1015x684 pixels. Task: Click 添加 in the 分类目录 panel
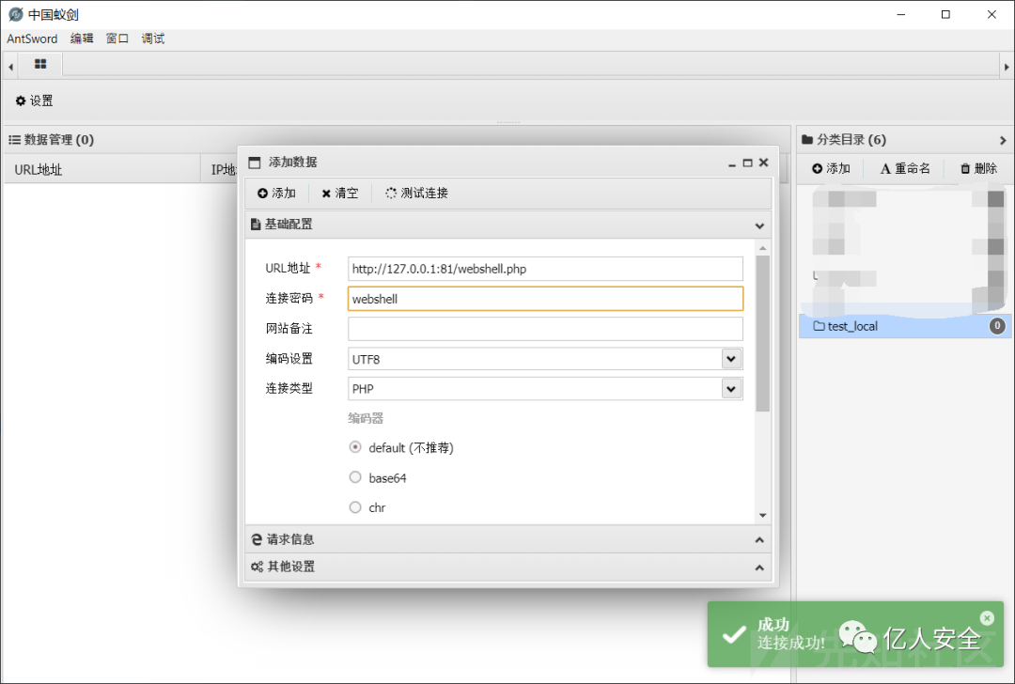[x=831, y=168]
